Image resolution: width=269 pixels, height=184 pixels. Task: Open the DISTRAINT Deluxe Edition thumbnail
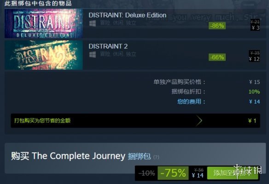click(44, 23)
